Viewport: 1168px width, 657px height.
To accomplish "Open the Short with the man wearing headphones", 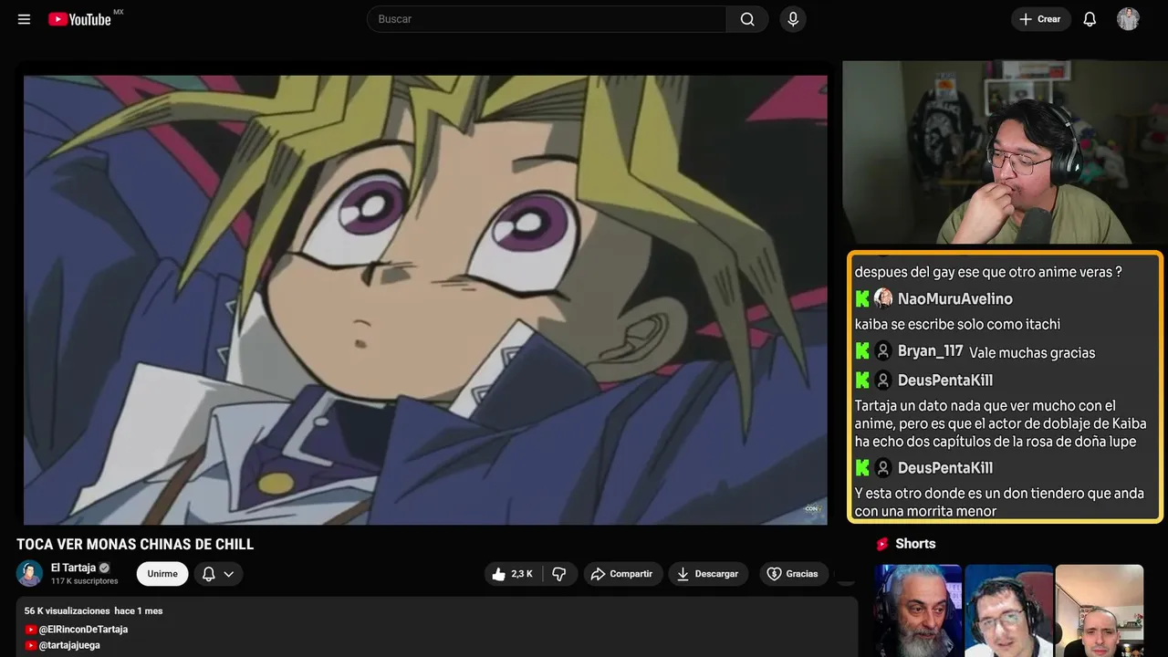I will coord(1008,610).
